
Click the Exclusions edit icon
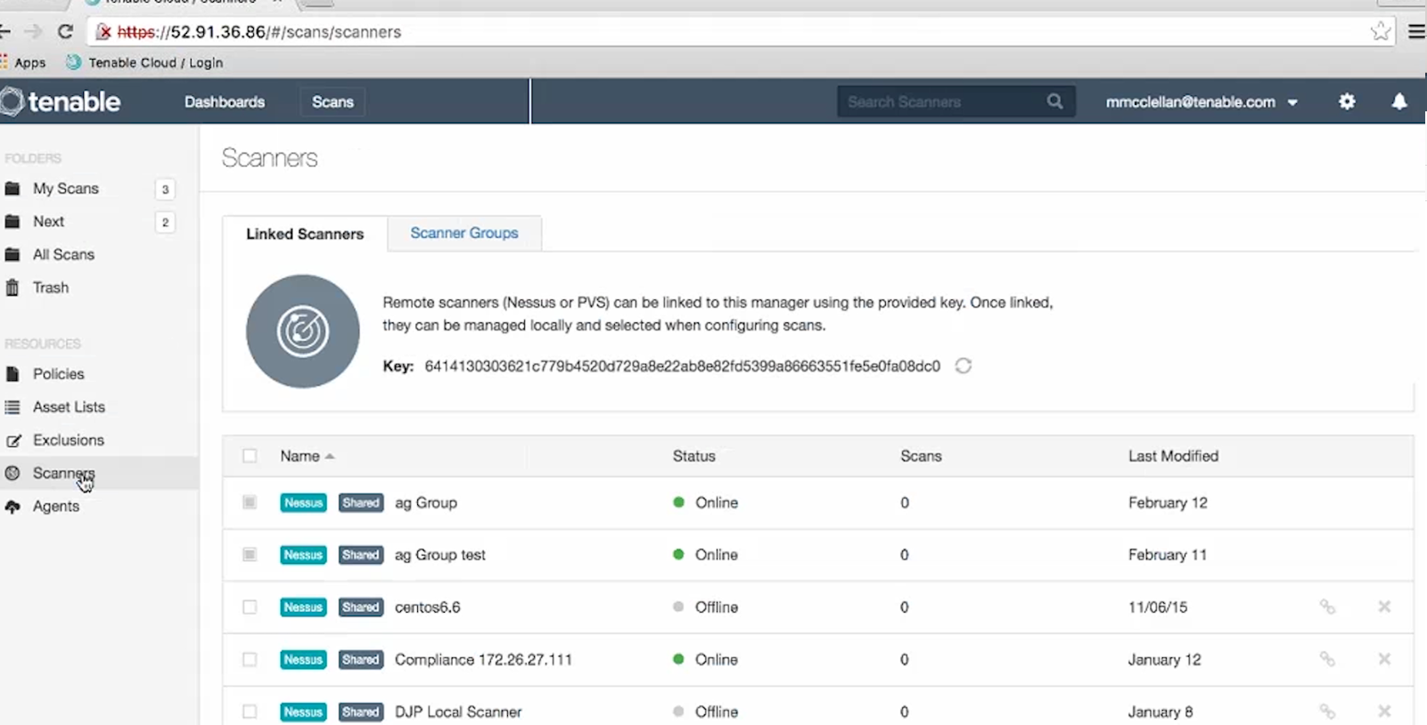tap(13, 440)
